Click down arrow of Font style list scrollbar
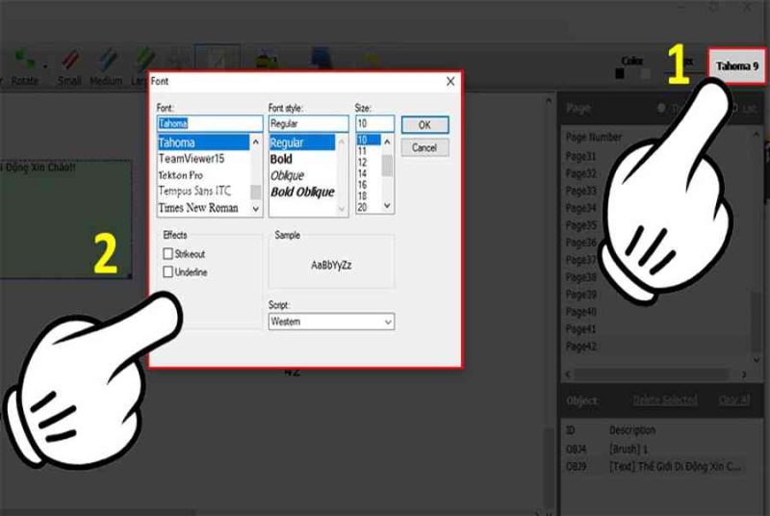 click(x=342, y=209)
